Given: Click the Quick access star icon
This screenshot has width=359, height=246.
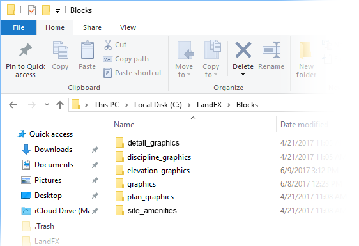Looking at the screenshot, I should pos(22,134).
